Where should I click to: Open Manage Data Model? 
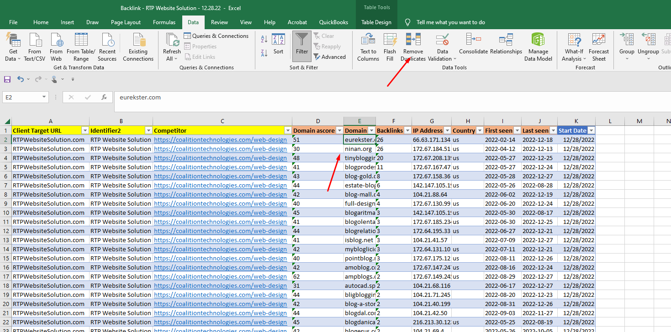[538, 47]
